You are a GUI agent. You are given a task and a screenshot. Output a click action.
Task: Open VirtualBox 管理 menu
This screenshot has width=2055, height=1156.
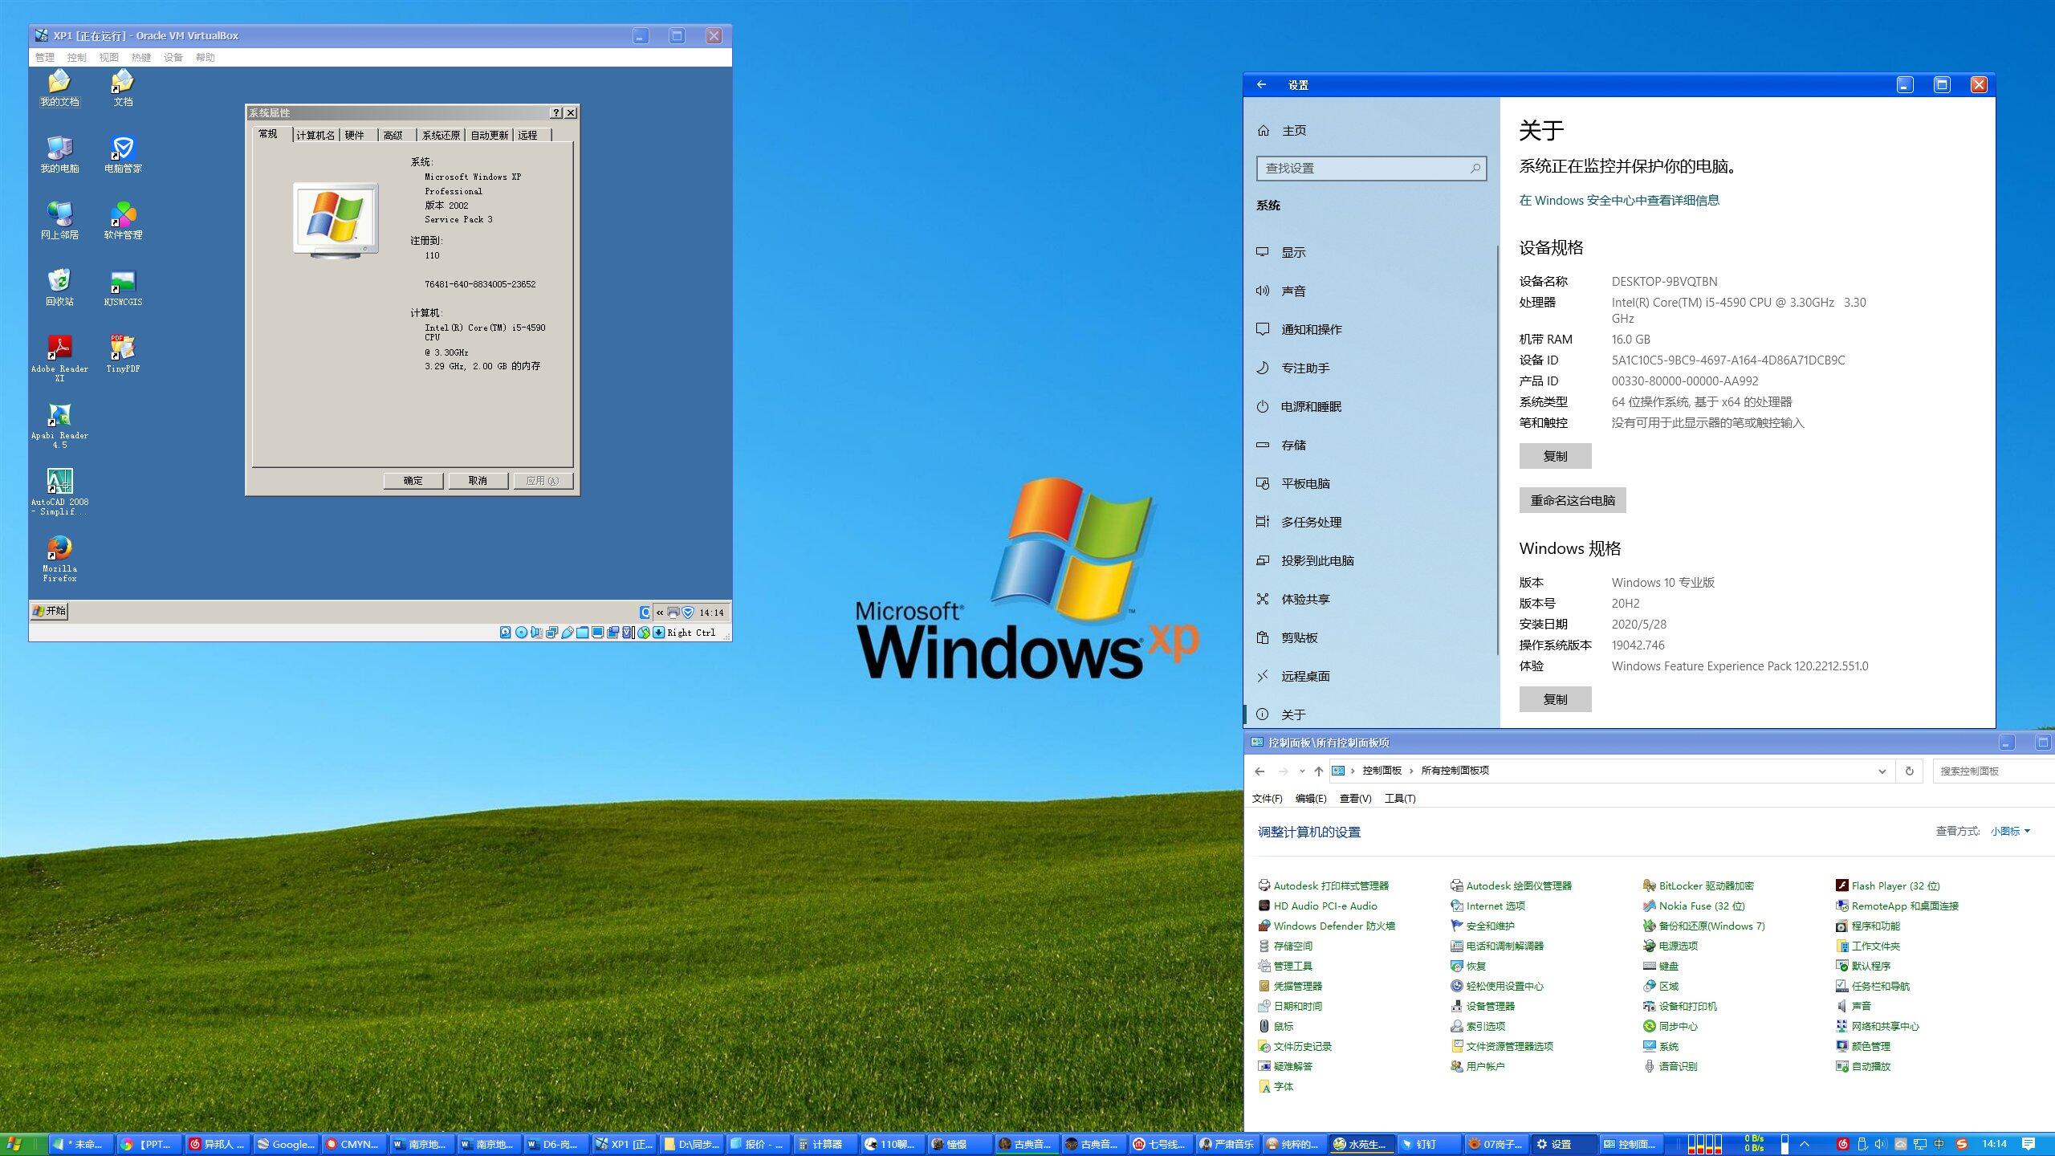(x=45, y=57)
